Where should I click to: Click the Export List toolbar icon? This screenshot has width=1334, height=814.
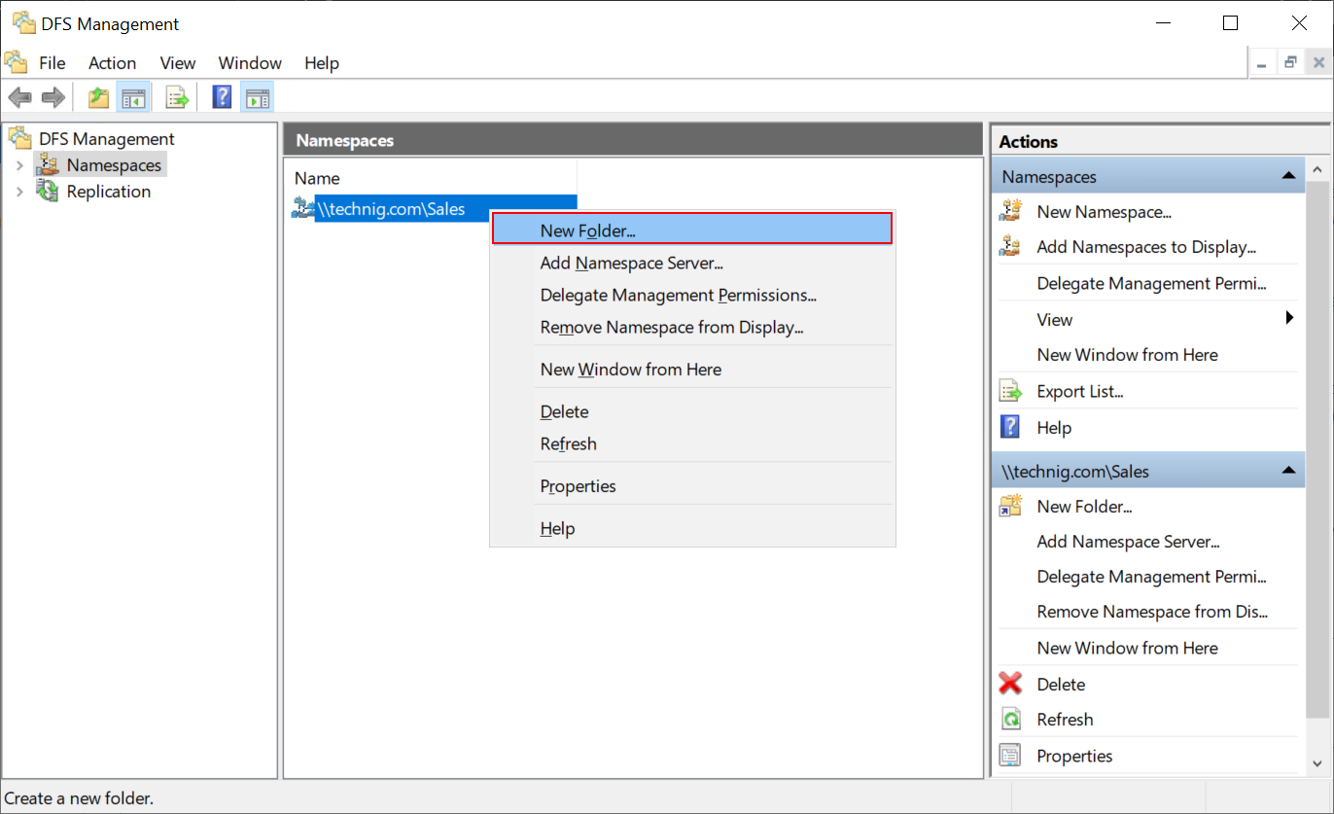pos(176,97)
